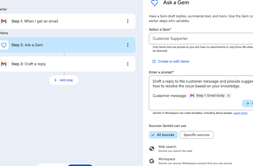Click the Gmail icon on Step 1

4,21
